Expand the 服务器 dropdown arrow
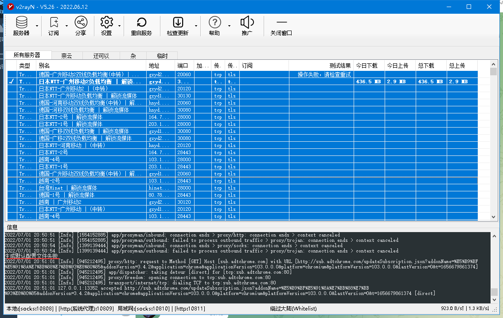This screenshot has width=503, height=318. point(37,26)
